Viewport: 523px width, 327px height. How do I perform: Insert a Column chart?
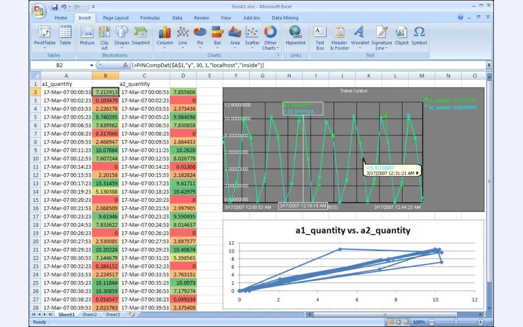(165, 37)
